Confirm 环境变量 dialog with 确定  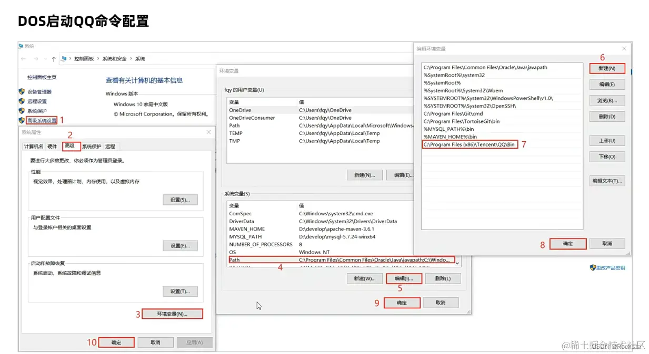[402, 303]
